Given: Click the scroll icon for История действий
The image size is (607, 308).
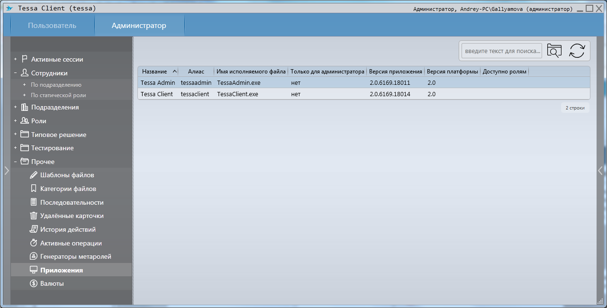Looking at the screenshot, I should 34,230.
